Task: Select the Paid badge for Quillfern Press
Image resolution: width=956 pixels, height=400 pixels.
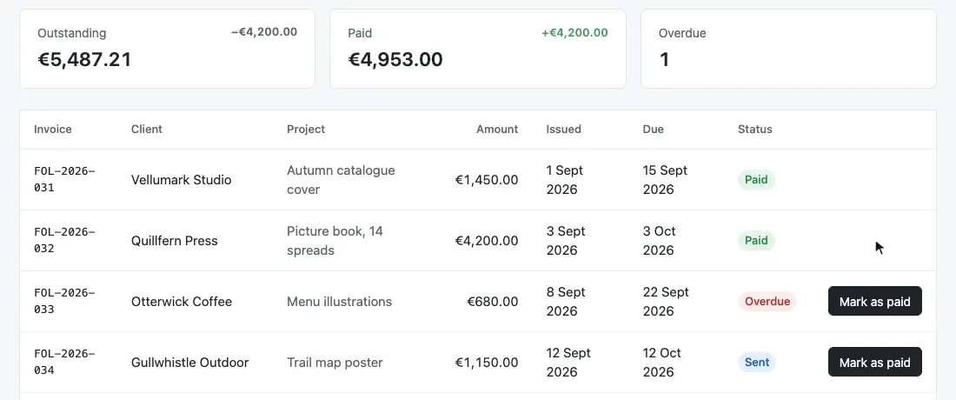Action: (x=756, y=241)
